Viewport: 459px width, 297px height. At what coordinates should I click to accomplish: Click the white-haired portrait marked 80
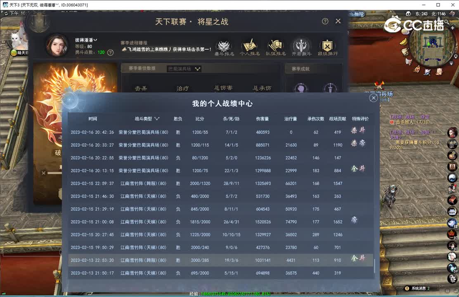pos(452,257)
